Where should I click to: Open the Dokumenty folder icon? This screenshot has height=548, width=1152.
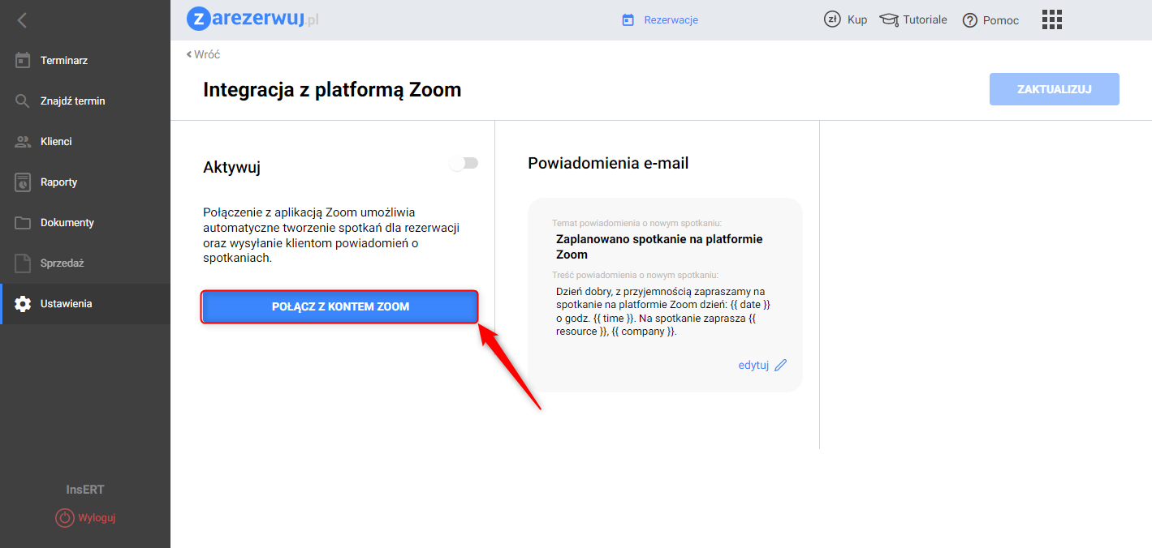tap(23, 223)
